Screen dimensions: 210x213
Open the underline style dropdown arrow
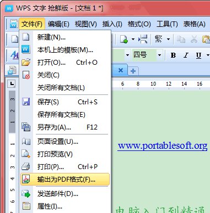click(208, 55)
